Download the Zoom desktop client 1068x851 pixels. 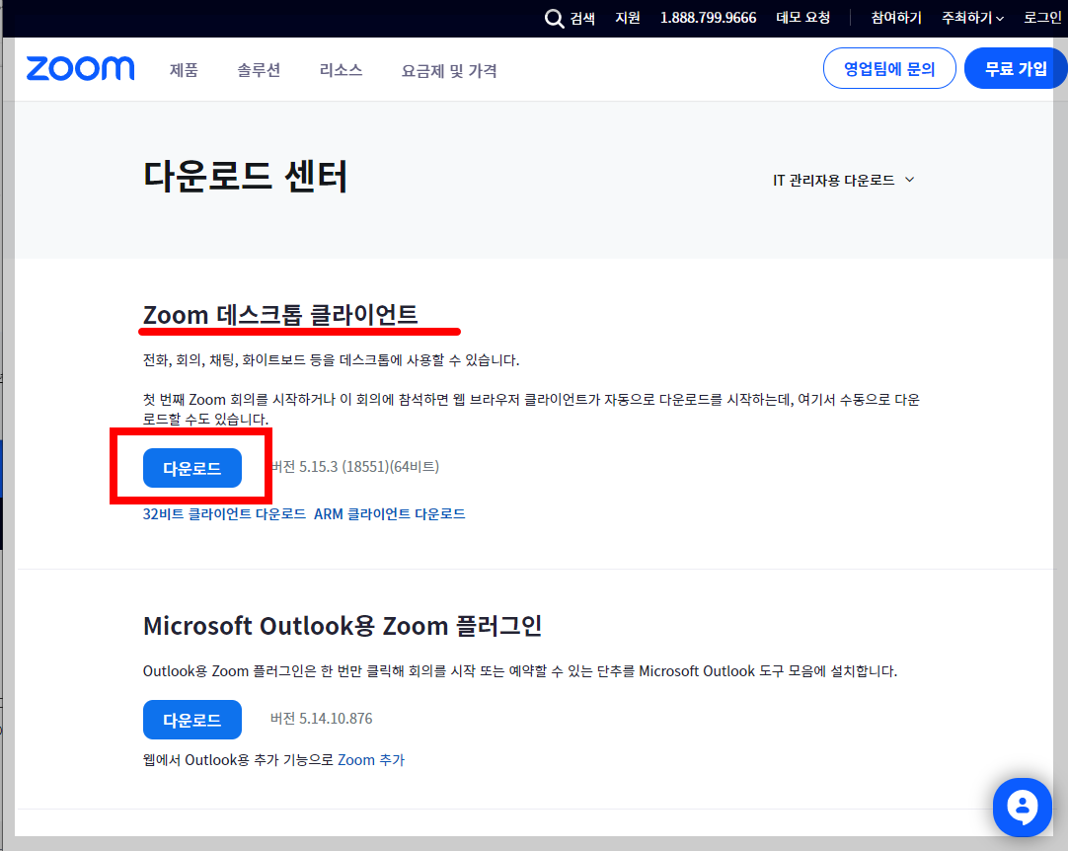tap(191, 468)
